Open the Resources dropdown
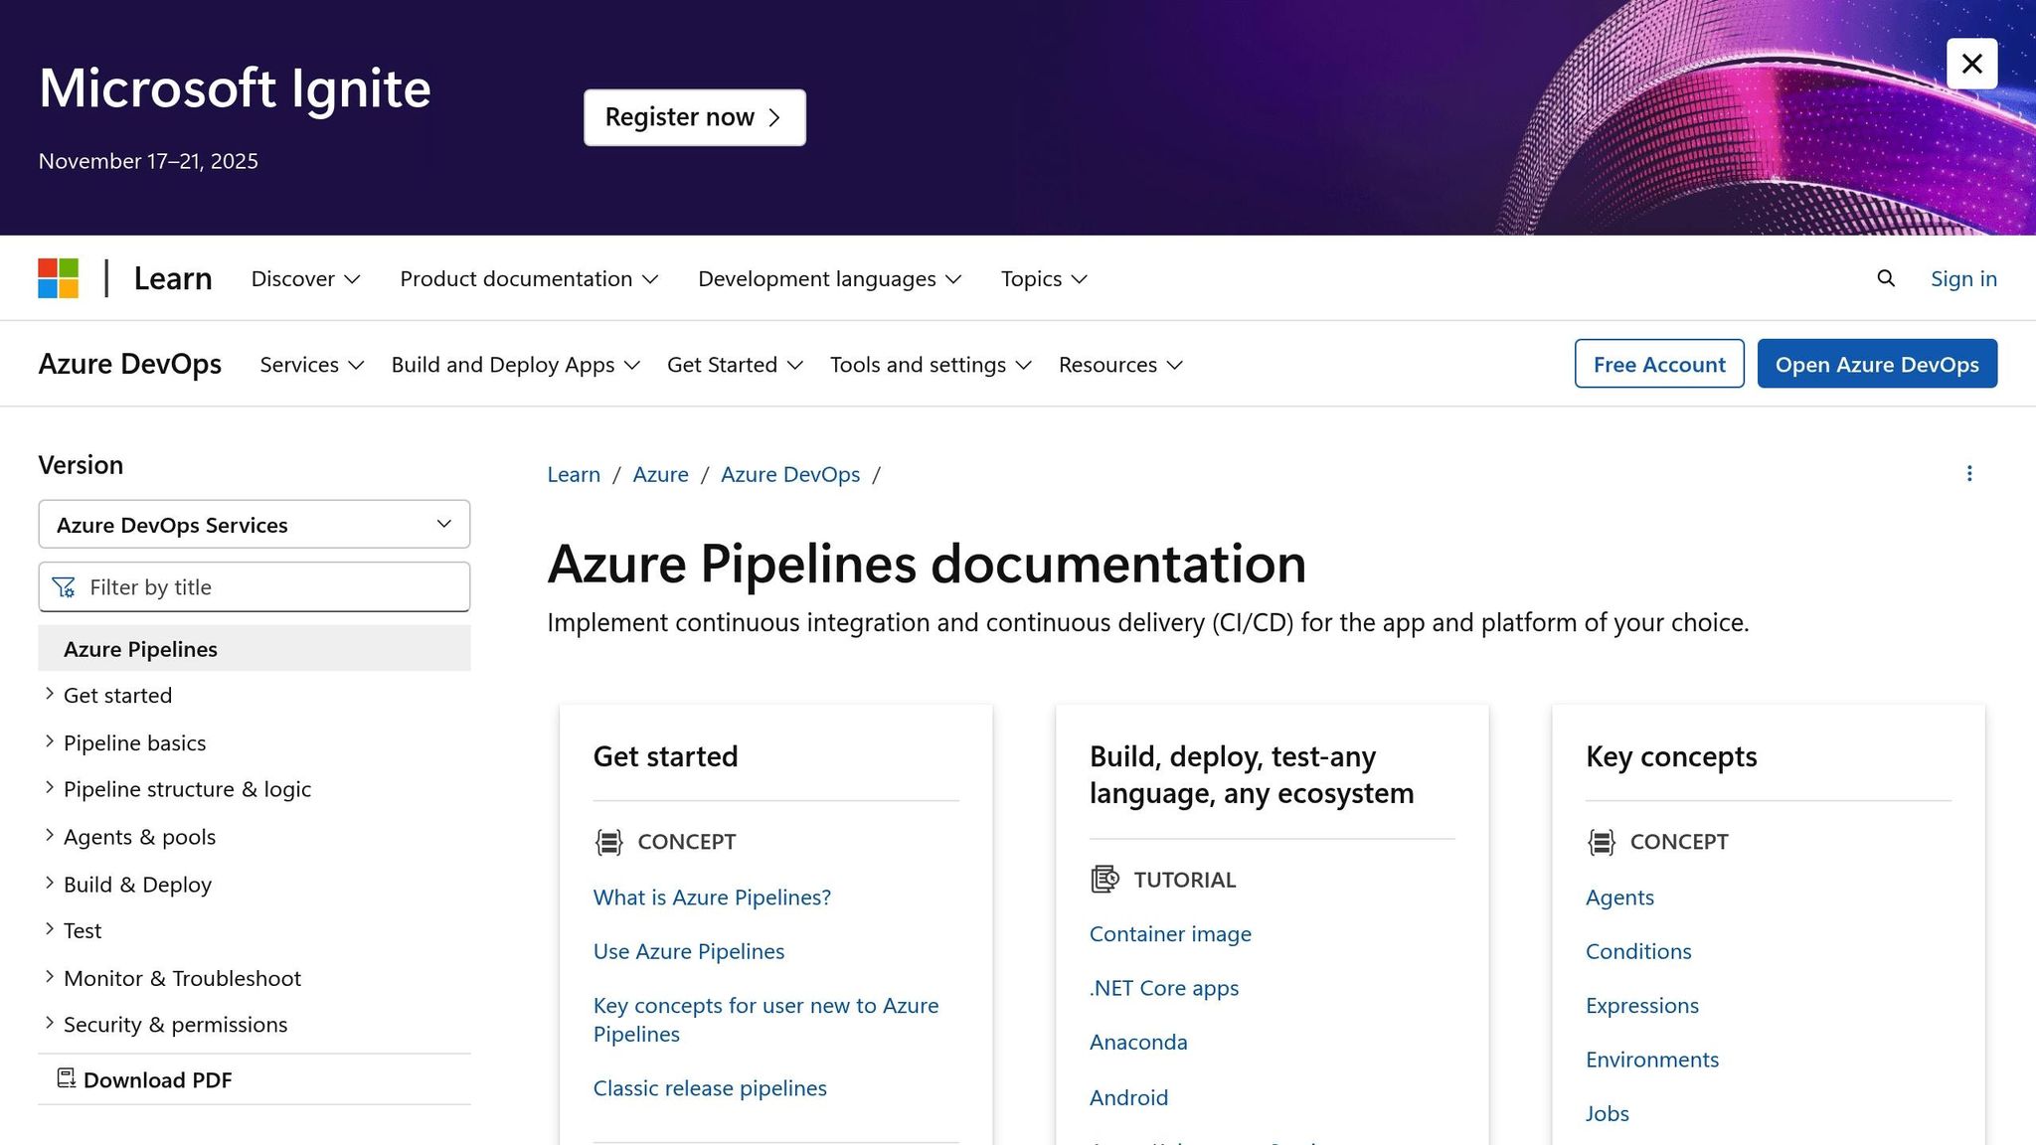 [1120, 365]
